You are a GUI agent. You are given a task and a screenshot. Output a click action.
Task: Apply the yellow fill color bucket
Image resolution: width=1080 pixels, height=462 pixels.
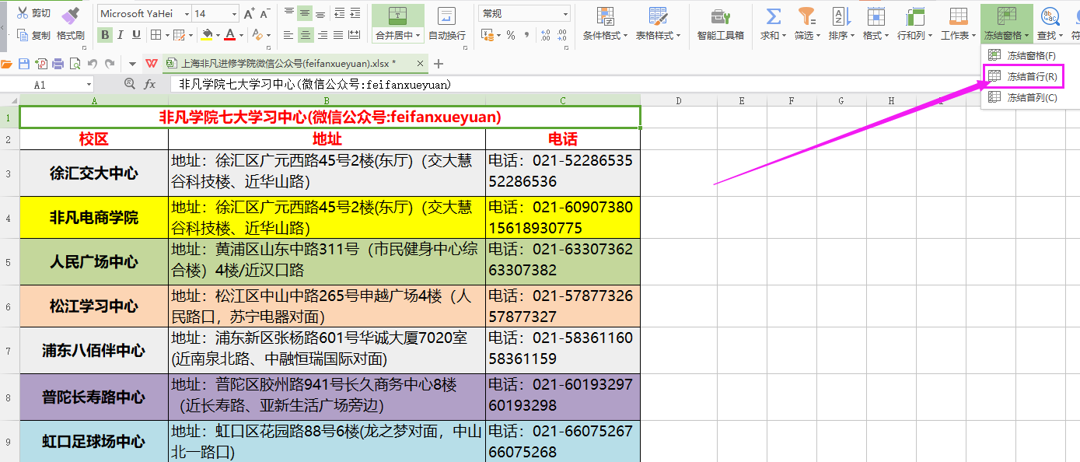coord(207,35)
